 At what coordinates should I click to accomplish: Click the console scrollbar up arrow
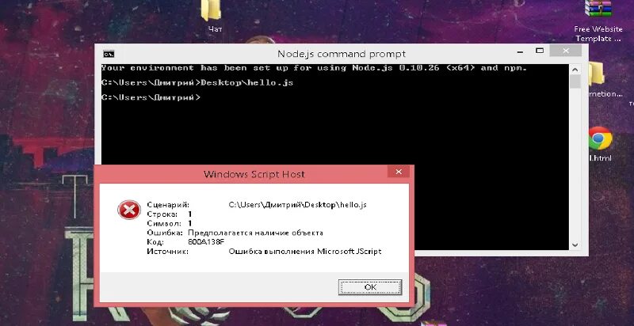(x=575, y=69)
